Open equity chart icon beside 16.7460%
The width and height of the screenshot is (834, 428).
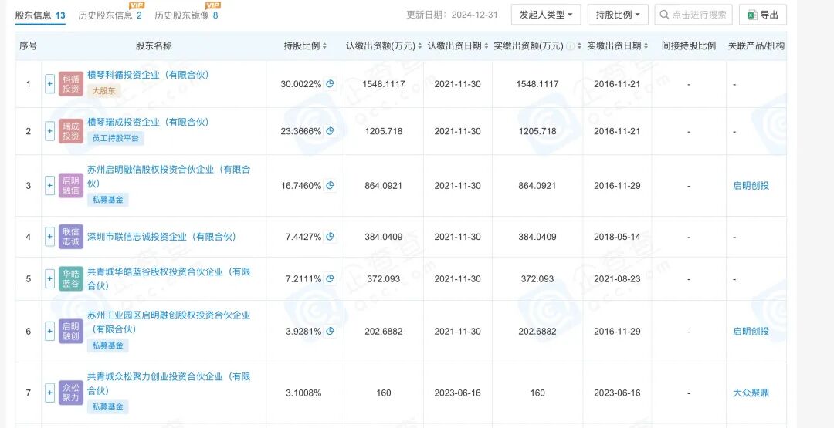pyautogui.click(x=330, y=185)
